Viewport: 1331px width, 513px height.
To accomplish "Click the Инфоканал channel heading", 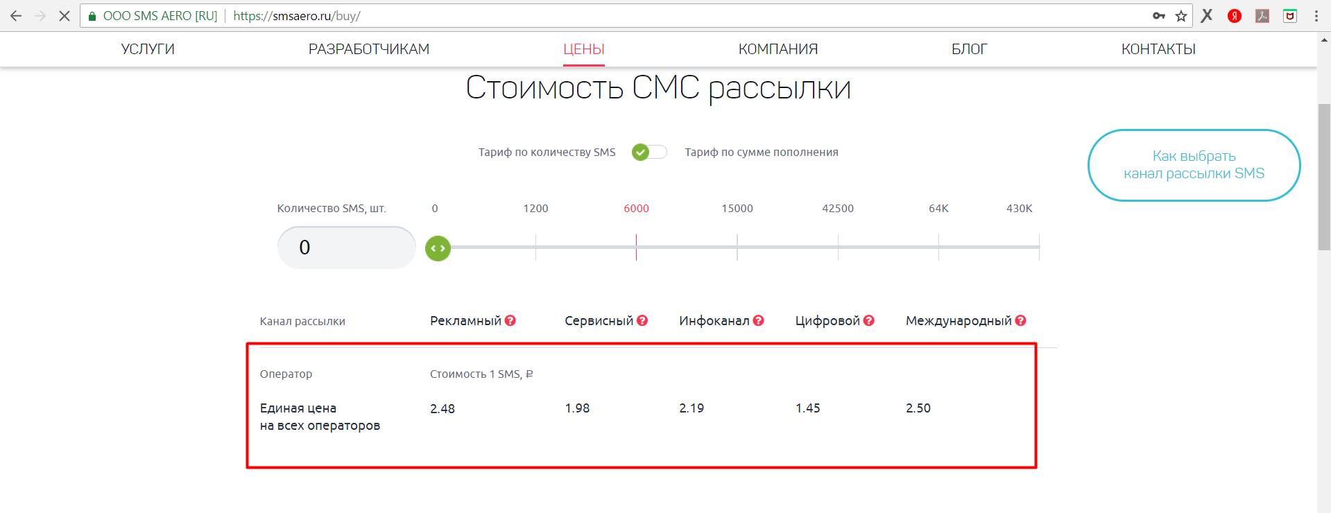I will coord(714,320).
